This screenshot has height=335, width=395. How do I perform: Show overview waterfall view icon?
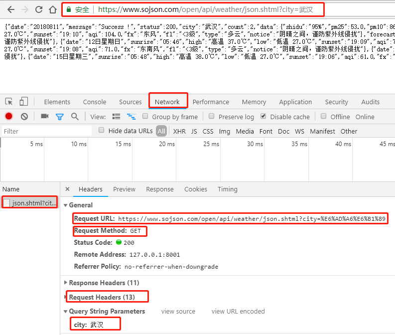pos(132,117)
